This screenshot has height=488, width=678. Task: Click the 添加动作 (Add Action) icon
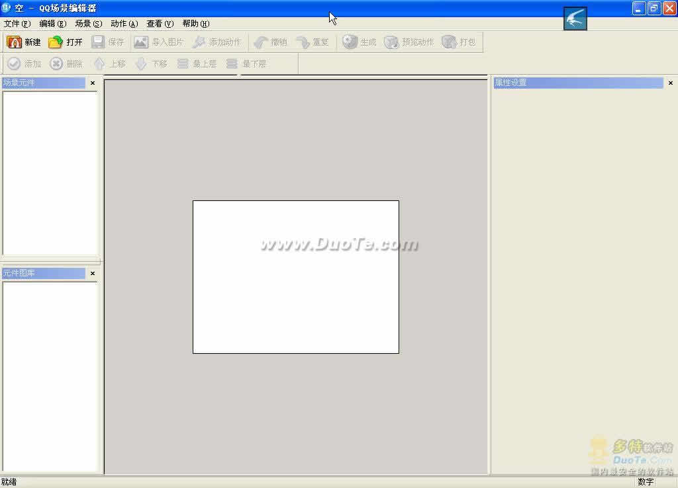point(199,42)
